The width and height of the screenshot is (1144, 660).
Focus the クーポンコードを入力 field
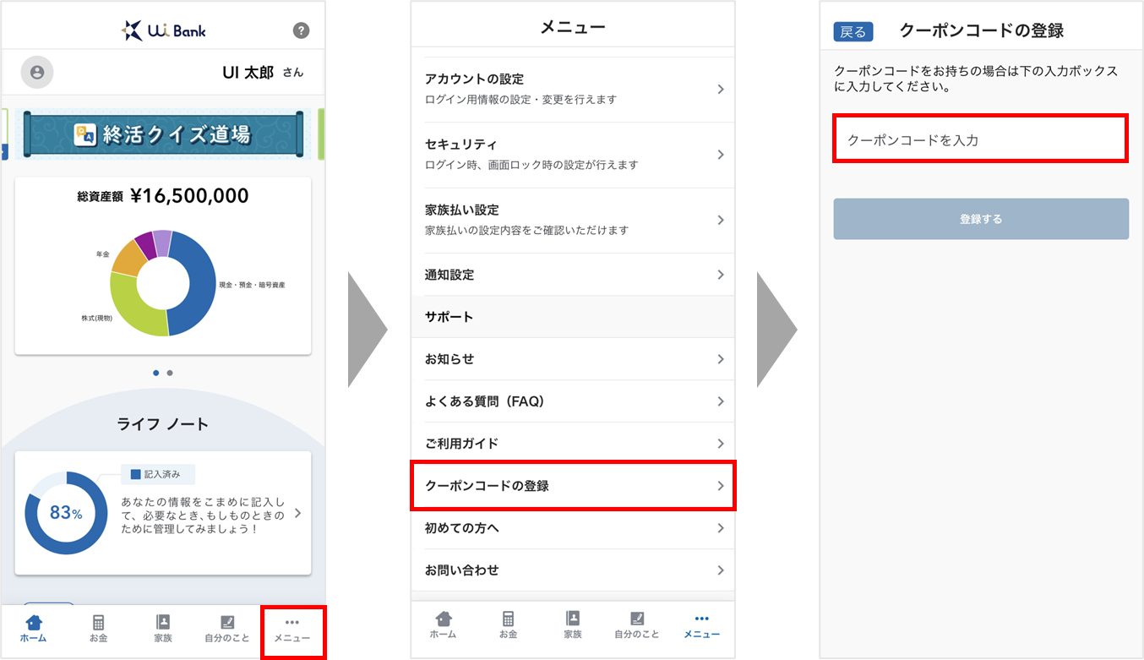(980, 139)
